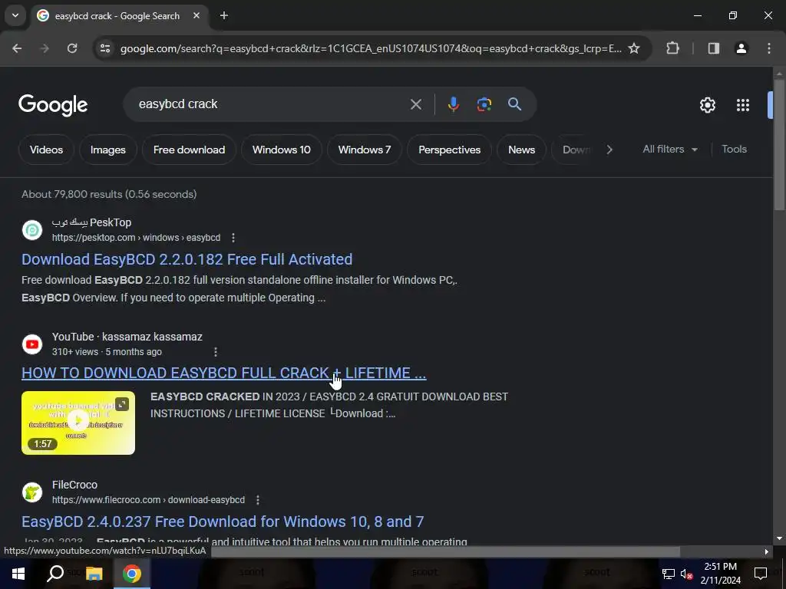Open the tab search dropdown arrow
The image size is (786, 589).
click(15, 15)
